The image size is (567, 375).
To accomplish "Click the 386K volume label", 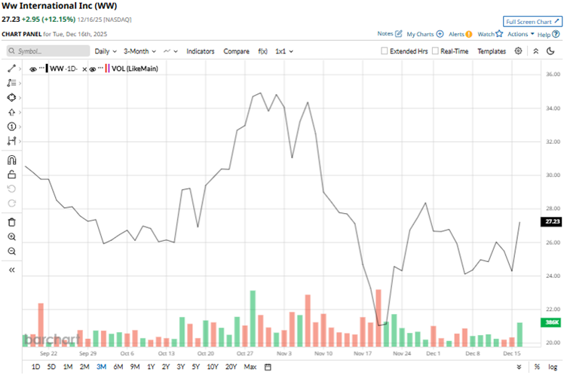I will 551,322.
